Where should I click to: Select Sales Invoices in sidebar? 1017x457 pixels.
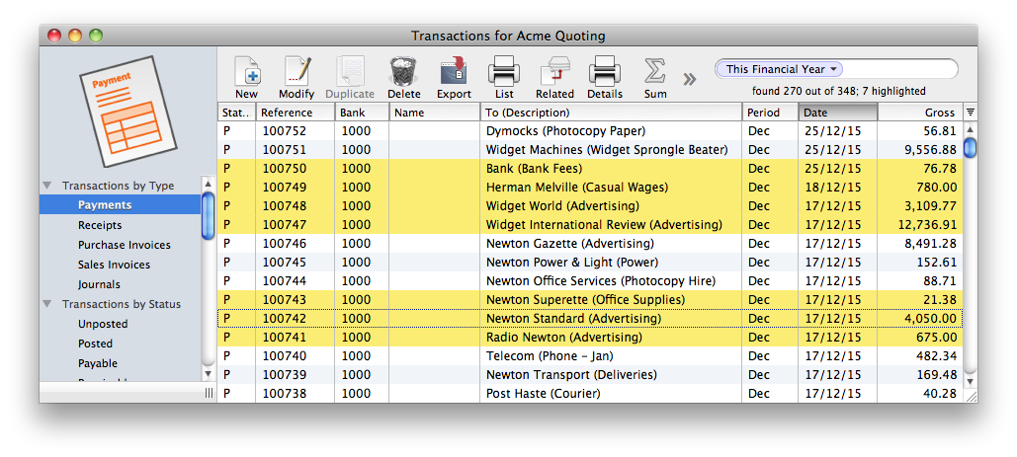tap(120, 265)
